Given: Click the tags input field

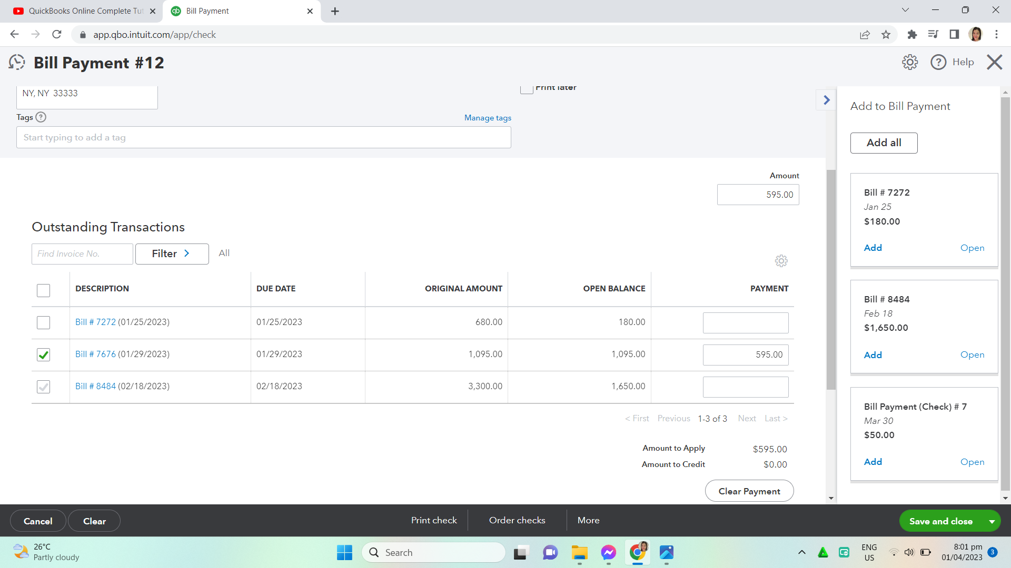Looking at the screenshot, I should coord(263,137).
